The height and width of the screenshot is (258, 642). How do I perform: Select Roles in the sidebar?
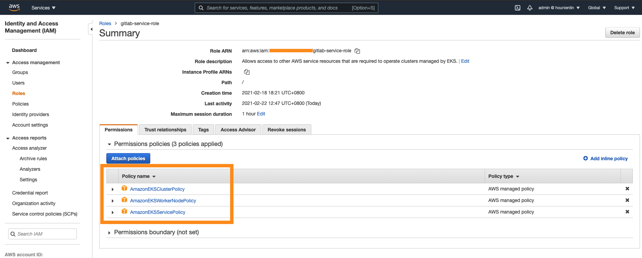click(19, 93)
